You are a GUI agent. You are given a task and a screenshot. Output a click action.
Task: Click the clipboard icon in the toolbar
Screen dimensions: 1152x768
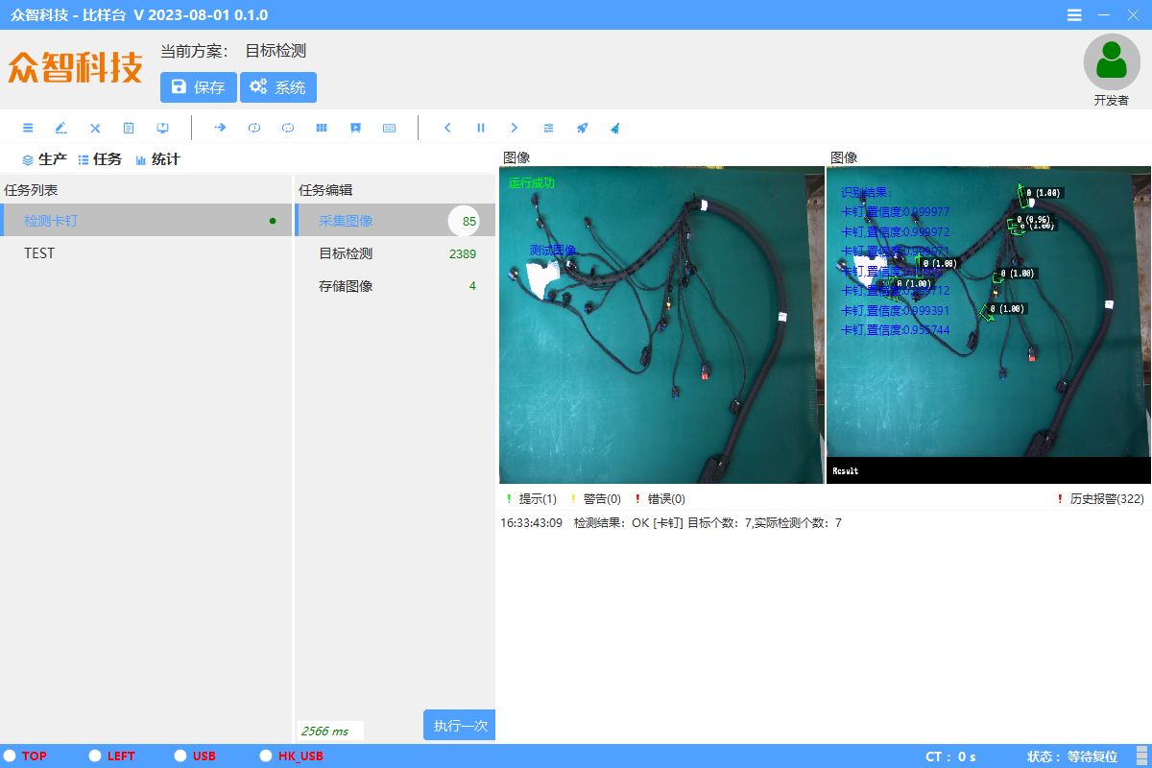pos(129,128)
